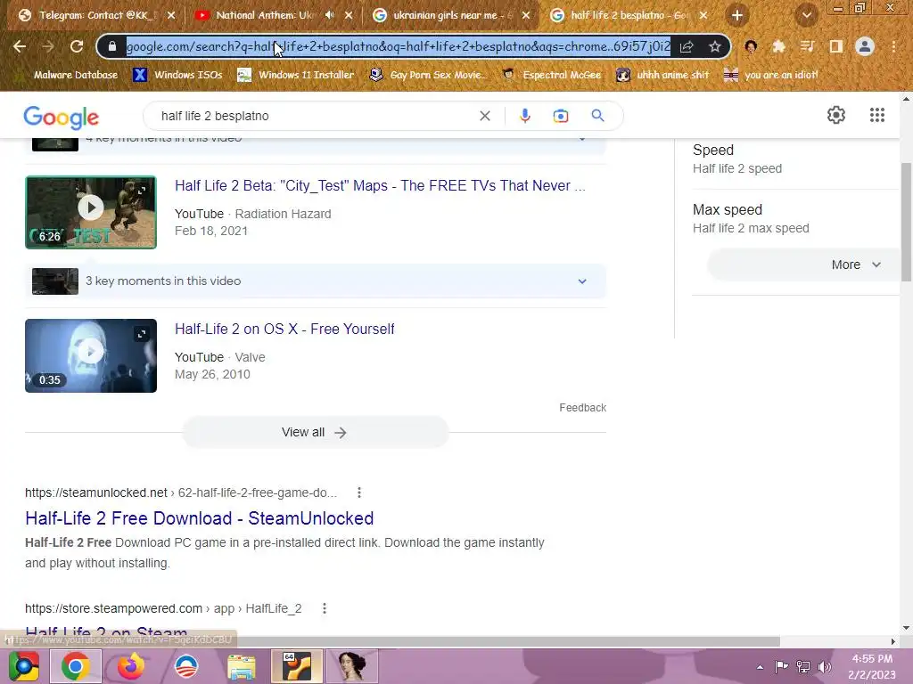Mute the National Anthem tab audio
This screenshot has height=684, width=913.
(330, 15)
